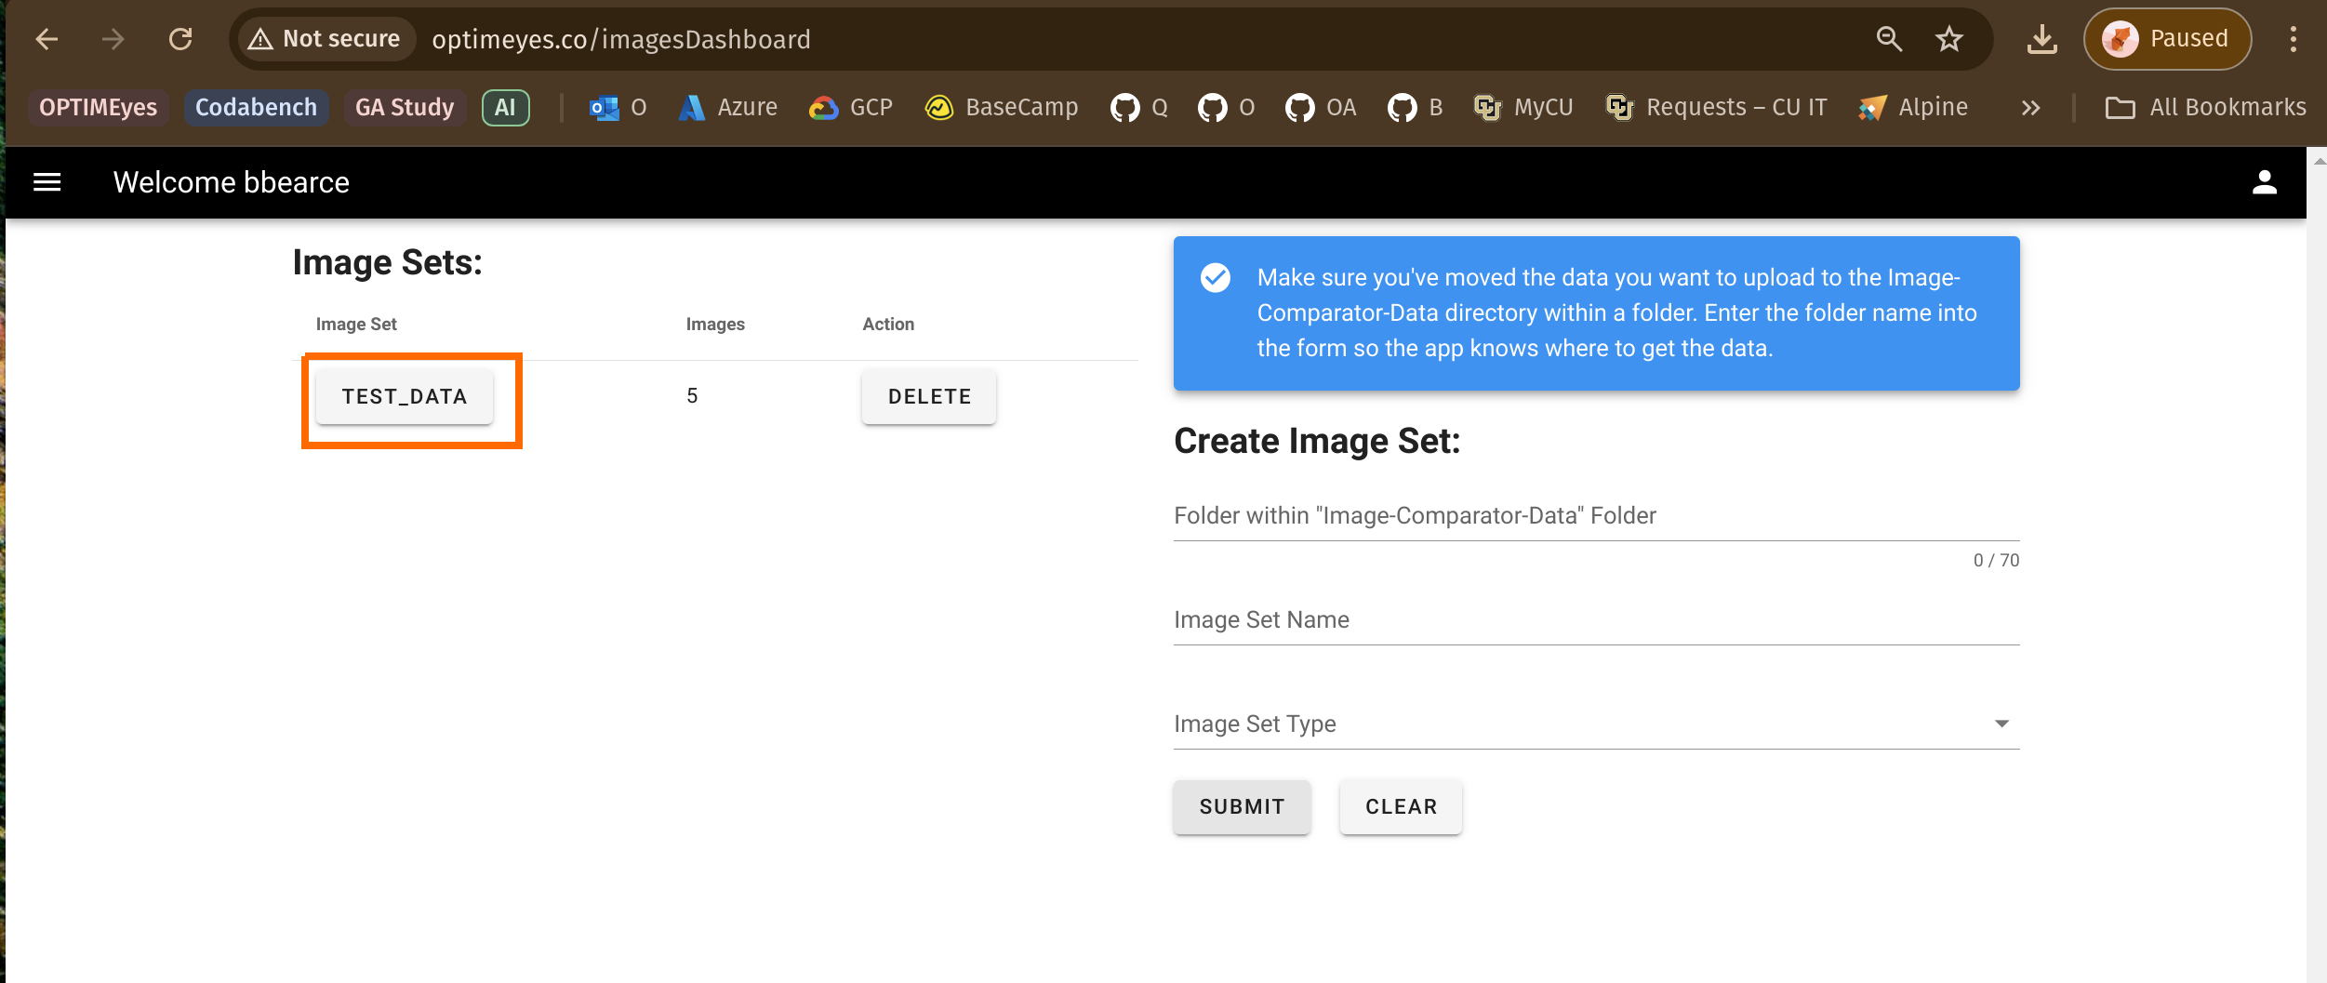Image resolution: width=2327 pixels, height=983 pixels.
Task: Click the address bar URL optimeyes.co/imagesDashboard
Action: (x=620, y=39)
